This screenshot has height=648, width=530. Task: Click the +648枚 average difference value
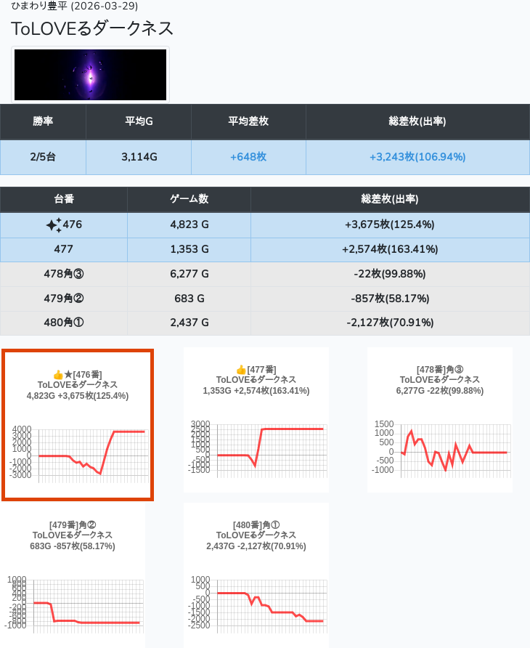click(248, 157)
